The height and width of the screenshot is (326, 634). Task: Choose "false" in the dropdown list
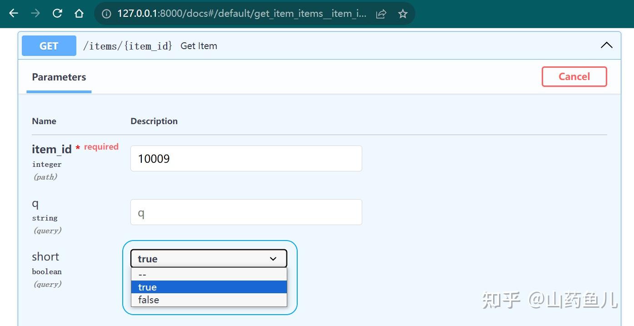209,300
